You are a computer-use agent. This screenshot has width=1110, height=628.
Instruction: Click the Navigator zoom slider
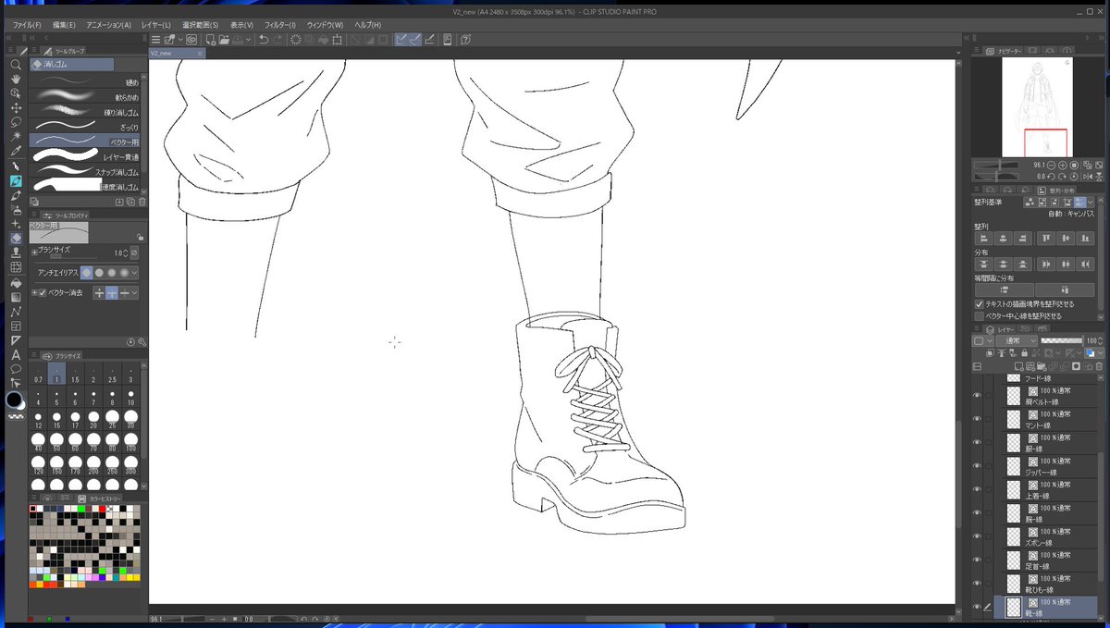995,165
